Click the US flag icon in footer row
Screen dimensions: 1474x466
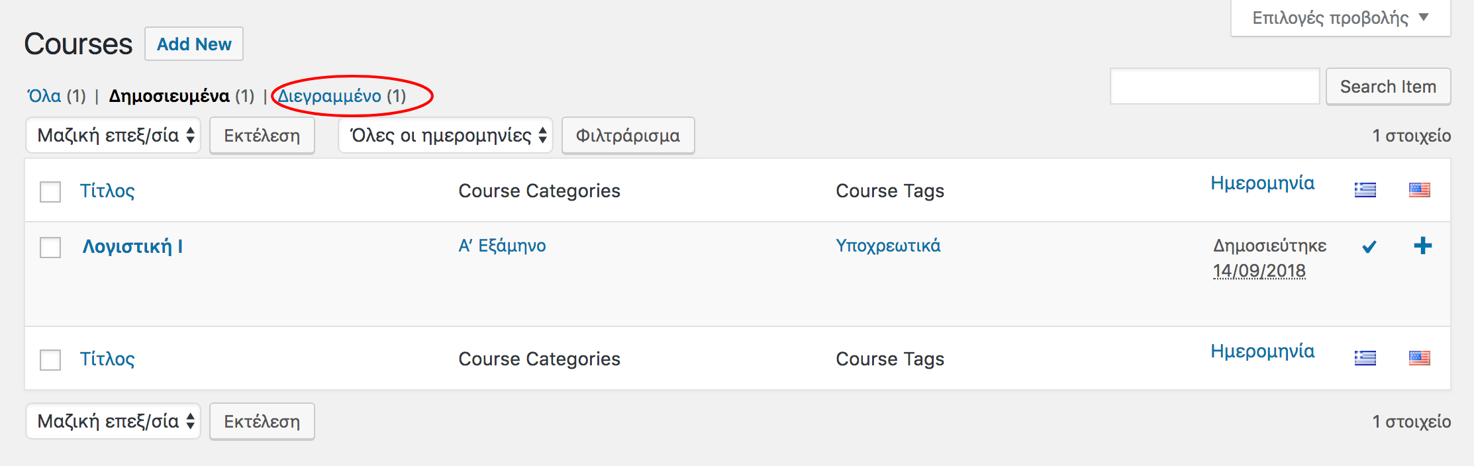click(x=1419, y=358)
